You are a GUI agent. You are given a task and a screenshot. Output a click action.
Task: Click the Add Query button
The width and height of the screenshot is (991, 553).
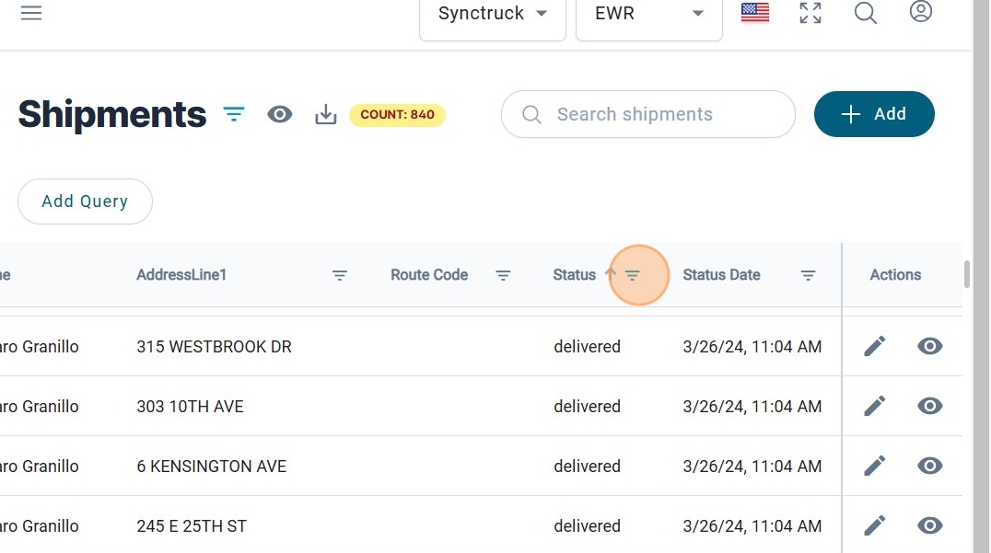pyautogui.click(x=85, y=202)
